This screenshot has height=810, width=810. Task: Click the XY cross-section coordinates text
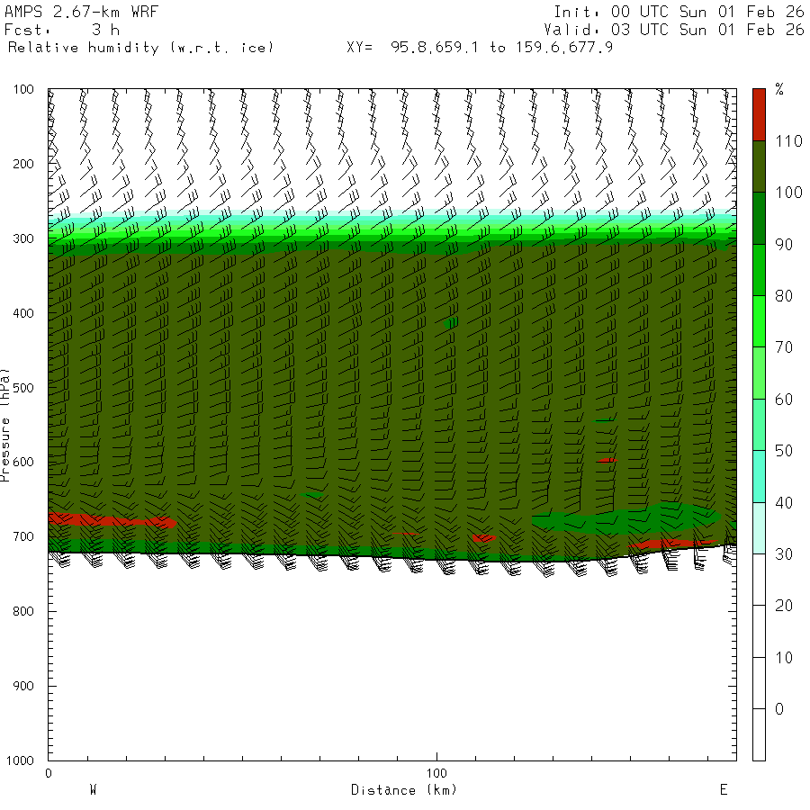[x=480, y=48]
